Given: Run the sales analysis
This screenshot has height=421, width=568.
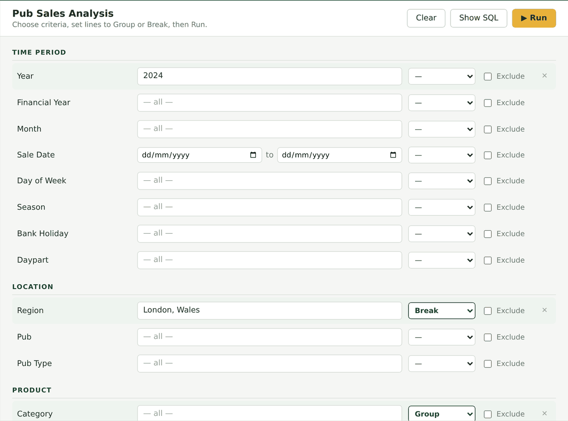Looking at the screenshot, I should [534, 18].
